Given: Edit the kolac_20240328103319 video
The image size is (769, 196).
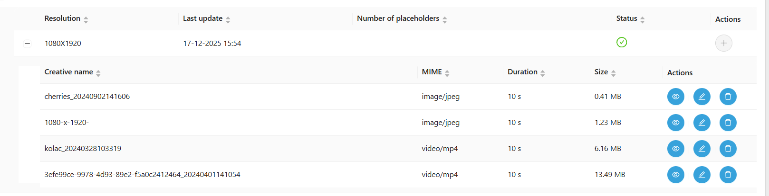Looking at the screenshot, I should click(702, 149).
